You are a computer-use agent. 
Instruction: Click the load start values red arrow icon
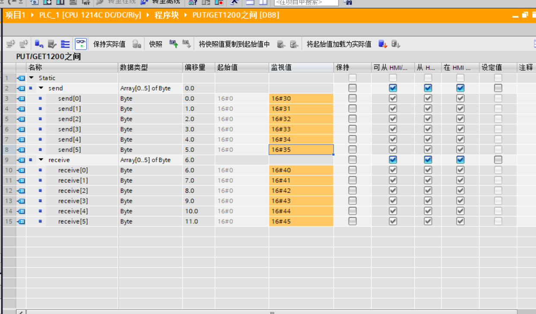[x=382, y=44]
